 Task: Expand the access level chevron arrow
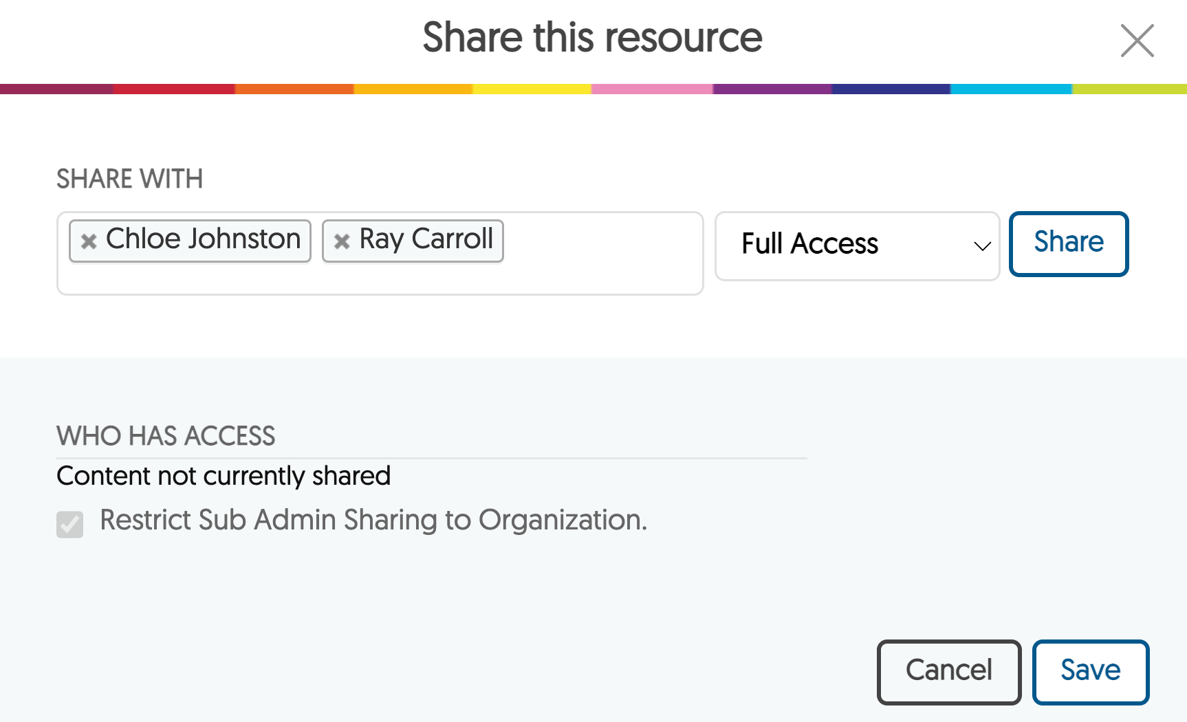click(982, 245)
